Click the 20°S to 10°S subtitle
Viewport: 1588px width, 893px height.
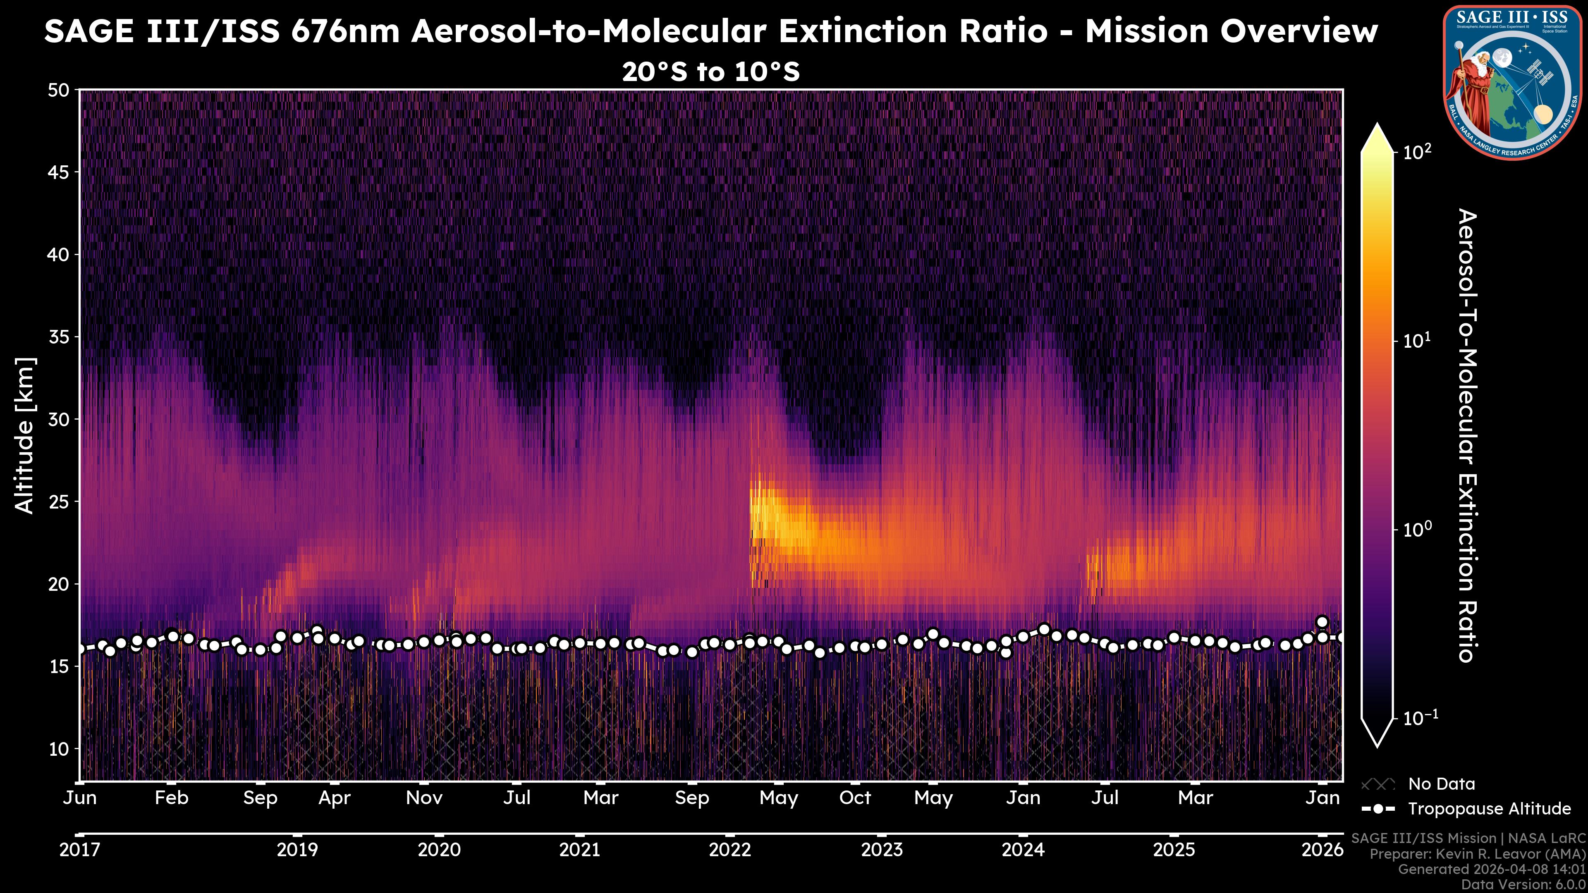(711, 72)
